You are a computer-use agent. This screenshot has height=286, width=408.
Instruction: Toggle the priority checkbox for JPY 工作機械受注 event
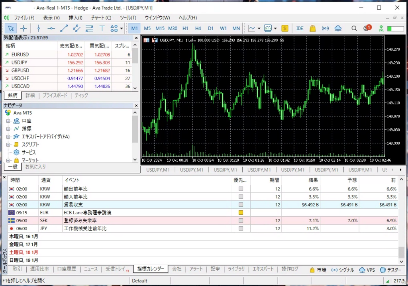pos(241,228)
